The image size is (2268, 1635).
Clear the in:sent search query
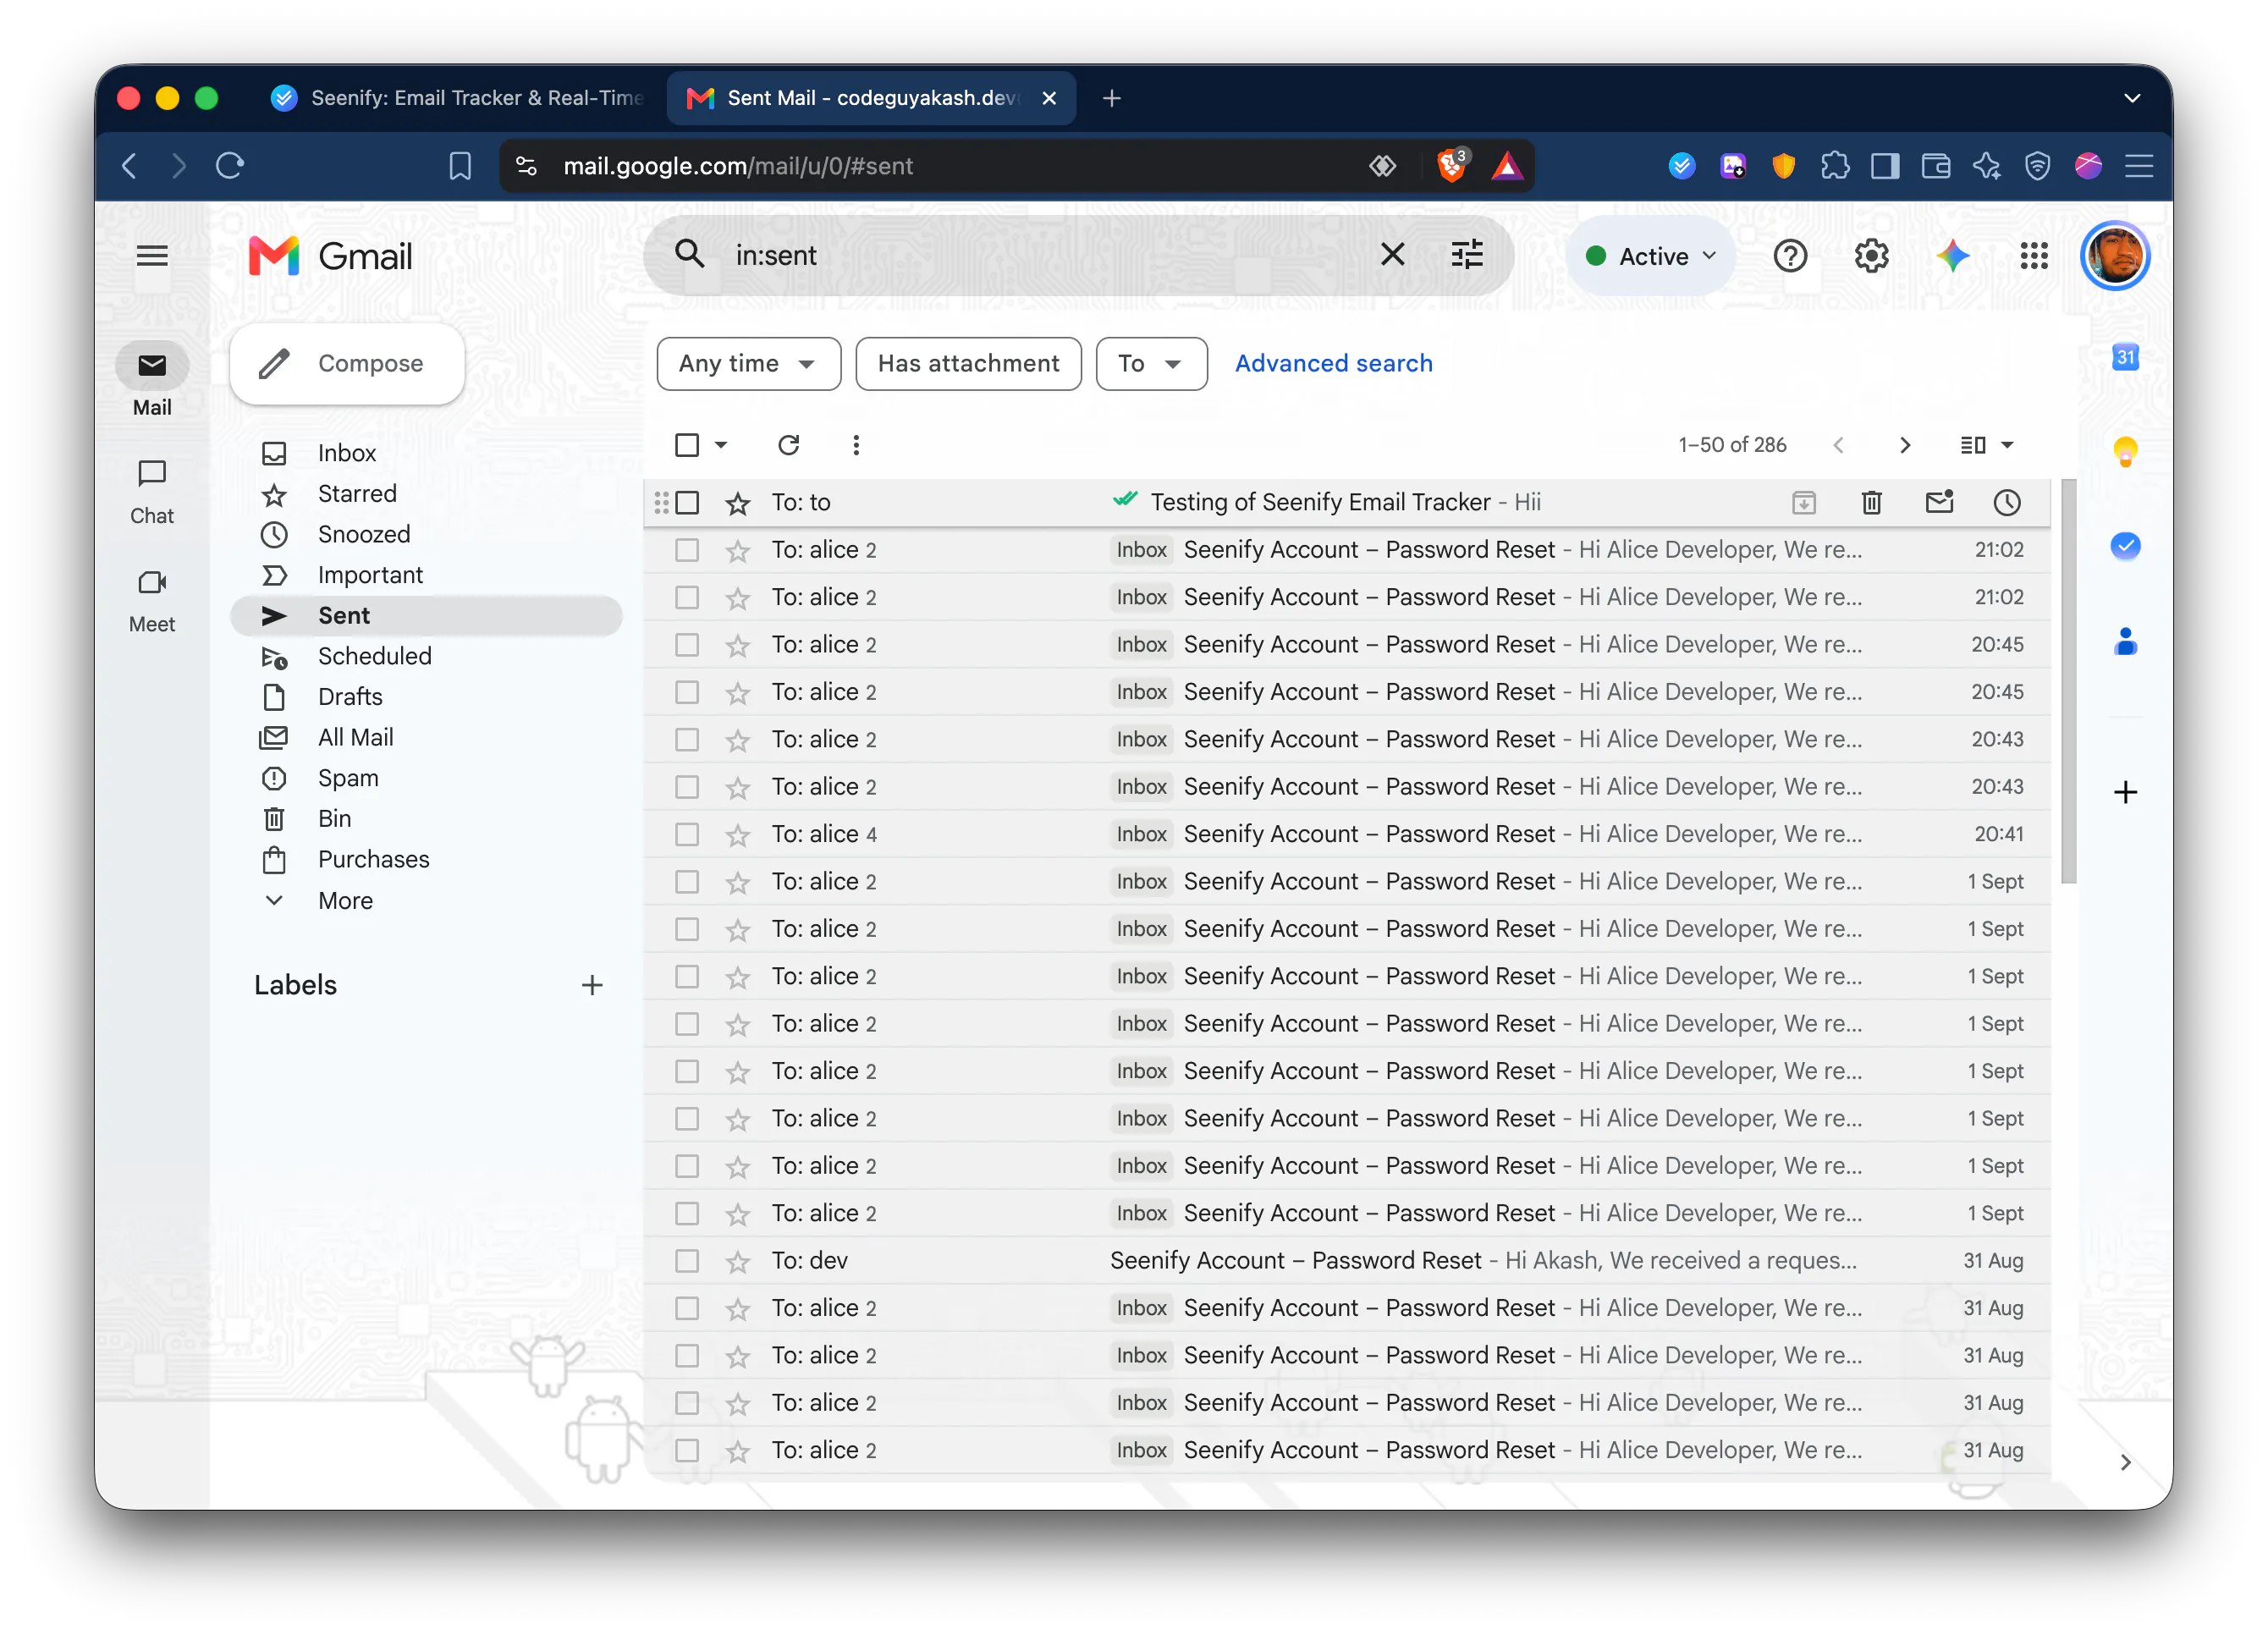click(1392, 255)
